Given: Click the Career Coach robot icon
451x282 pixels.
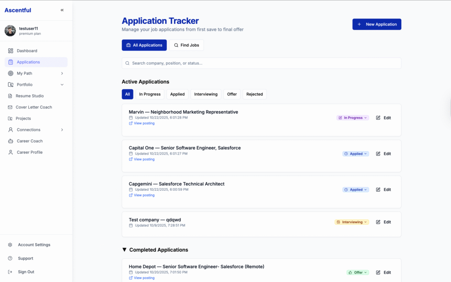Looking at the screenshot, I should (x=11, y=141).
